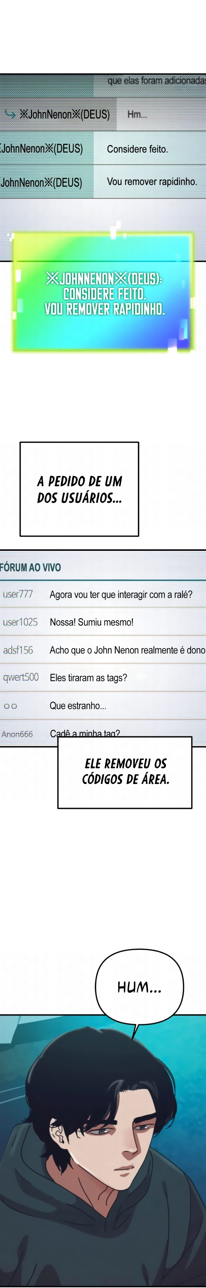Click the glowing gradient notification popup
Image resolution: width=206 pixels, height=1288 pixels.
[103, 292]
